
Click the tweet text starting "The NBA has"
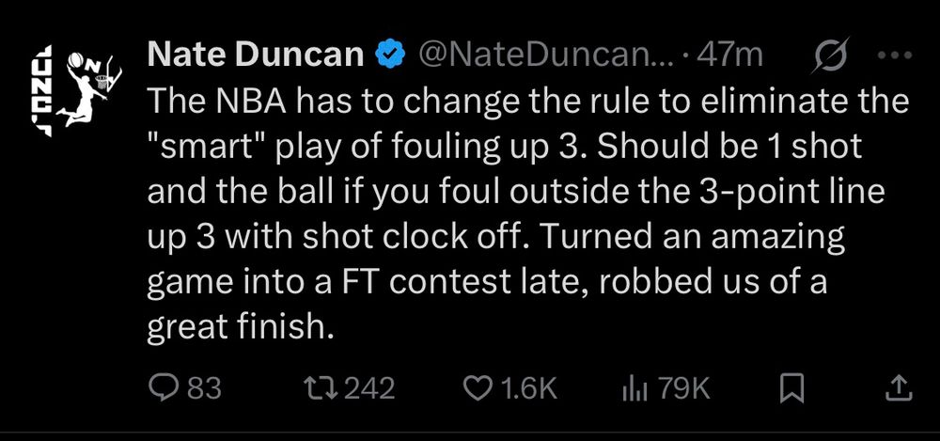(x=526, y=102)
